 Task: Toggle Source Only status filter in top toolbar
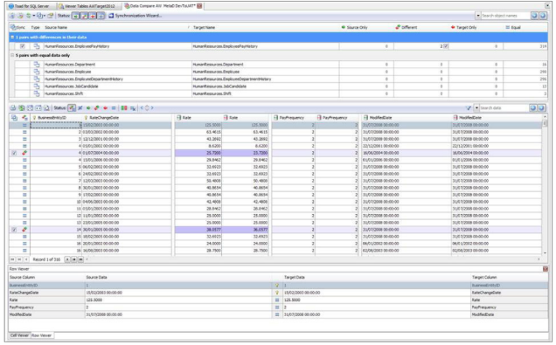point(75,16)
